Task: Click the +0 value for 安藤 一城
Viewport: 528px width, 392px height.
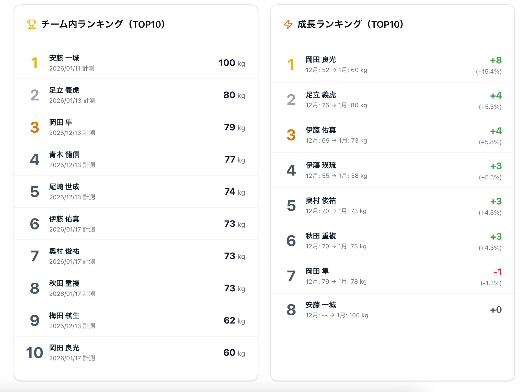Action: (496, 310)
